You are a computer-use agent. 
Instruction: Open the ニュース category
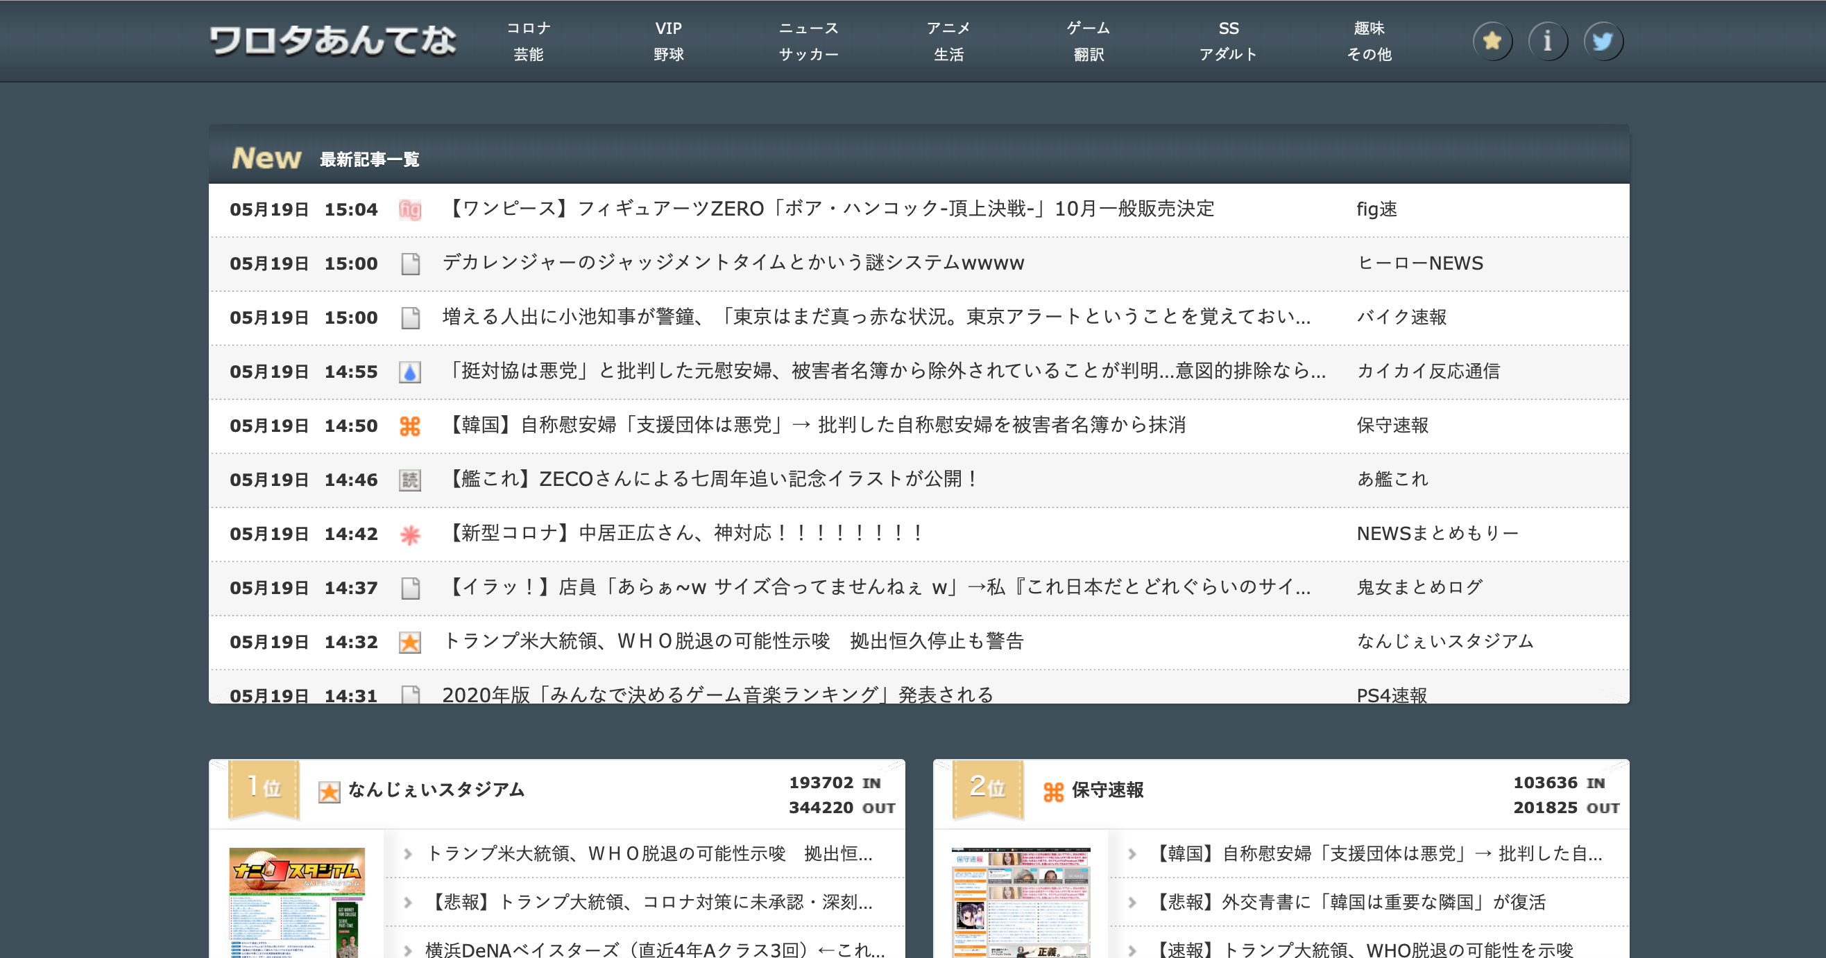click(x=809, y=28)
